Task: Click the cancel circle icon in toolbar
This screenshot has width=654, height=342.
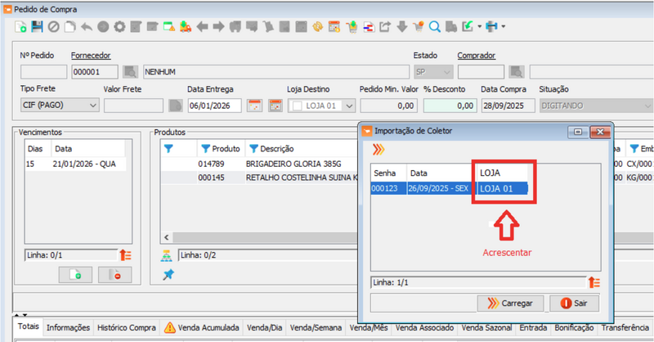Action: pyautogui.click(x=53, y=26)
